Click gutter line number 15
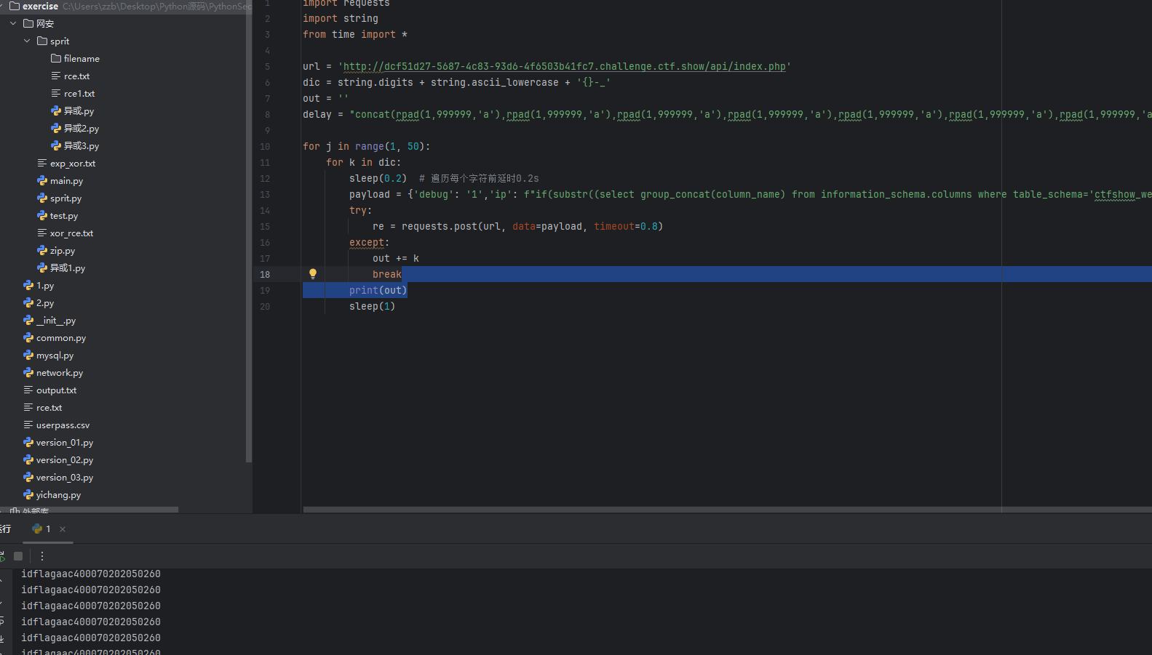 [265, 226]
